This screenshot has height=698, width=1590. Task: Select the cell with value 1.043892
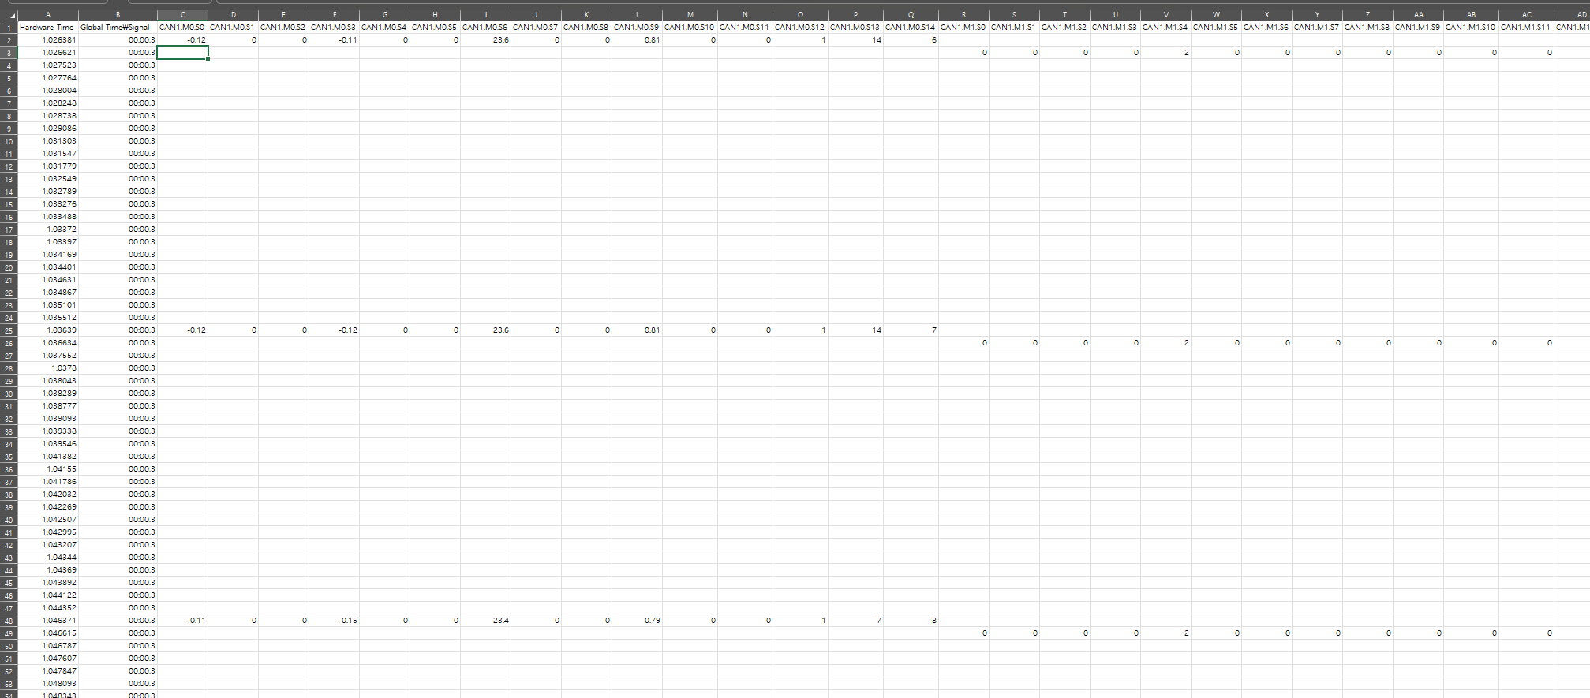pyautogui.click(x=48, y=583)
